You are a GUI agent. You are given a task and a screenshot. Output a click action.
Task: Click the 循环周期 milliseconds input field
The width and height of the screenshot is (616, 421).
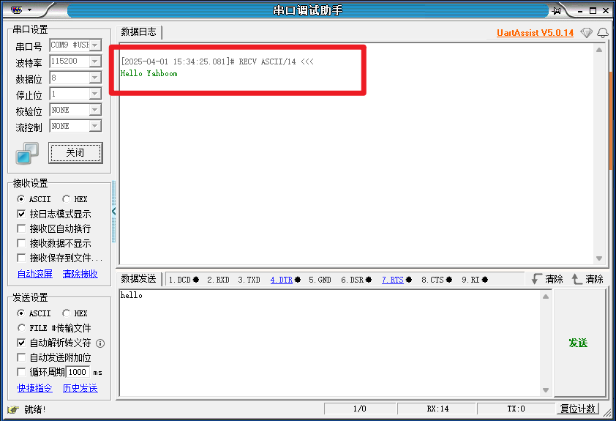point(78,372)
